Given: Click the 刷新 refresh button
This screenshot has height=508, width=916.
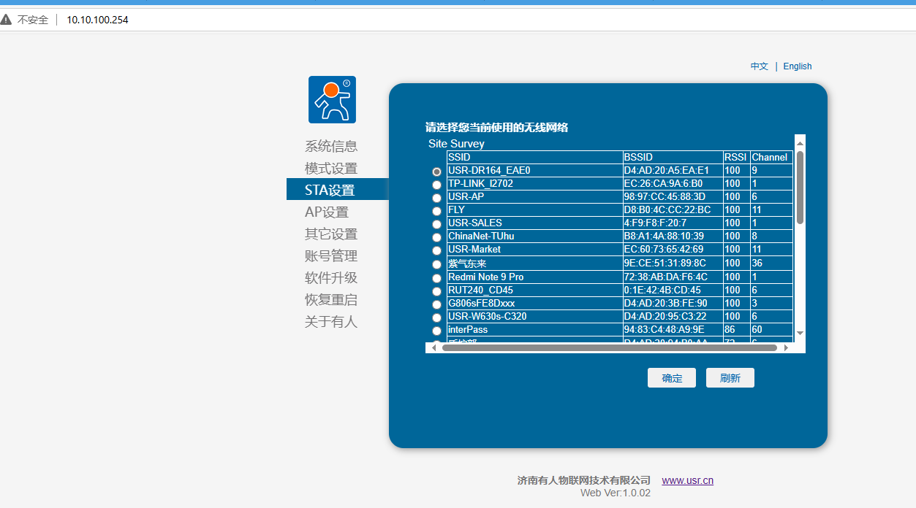Looking at the screenshot, I should pos(730,378).
